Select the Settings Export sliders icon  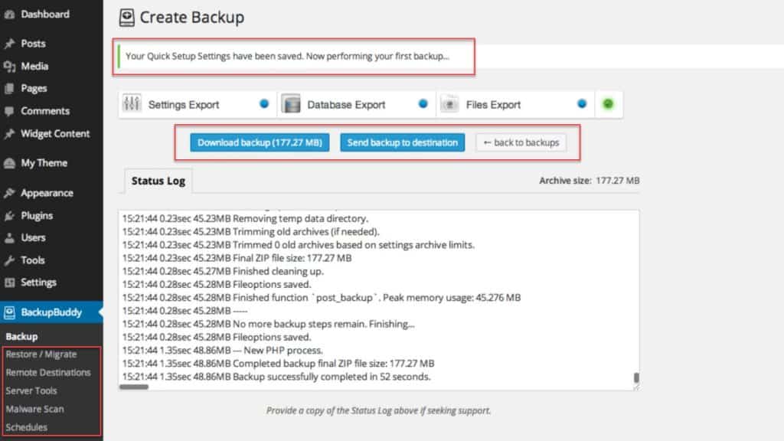coord(132,103)
